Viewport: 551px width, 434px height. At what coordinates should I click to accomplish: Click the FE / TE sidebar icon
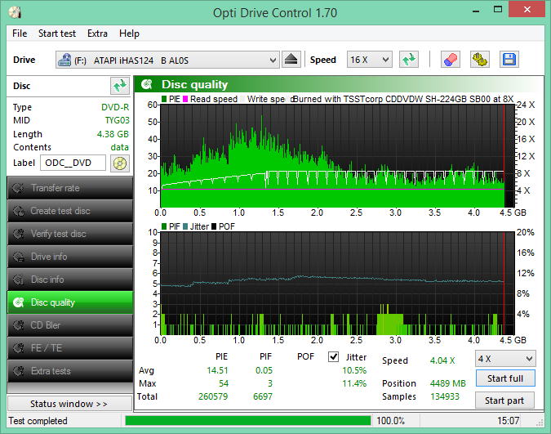click(18, 348)
